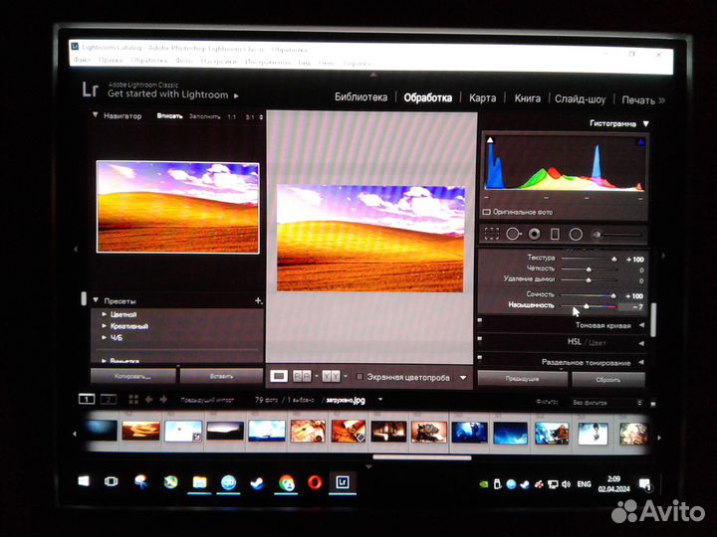The image size is (717, 537).
Task: Select the Spot Removal tool
Action: [513, 234]
